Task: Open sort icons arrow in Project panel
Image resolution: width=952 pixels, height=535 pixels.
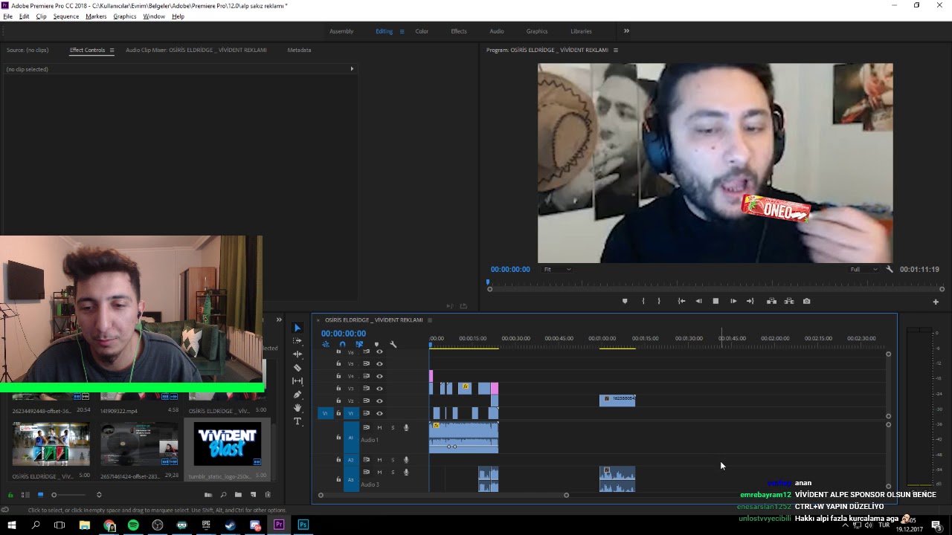Action: click(99, 495)
